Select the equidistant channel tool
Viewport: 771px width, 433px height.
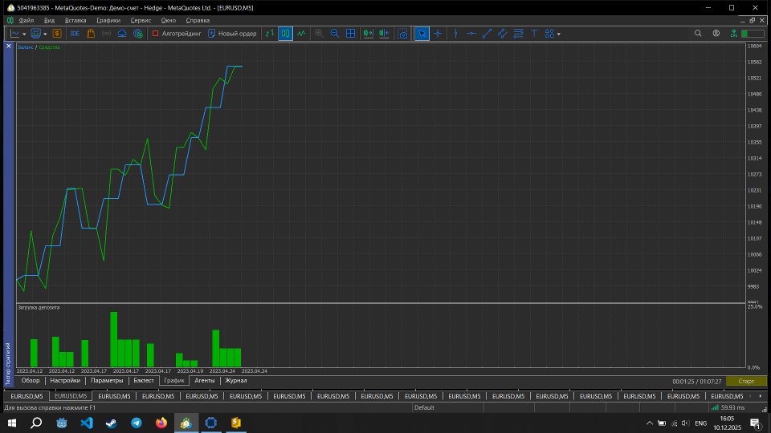click(x=503, y=34)
